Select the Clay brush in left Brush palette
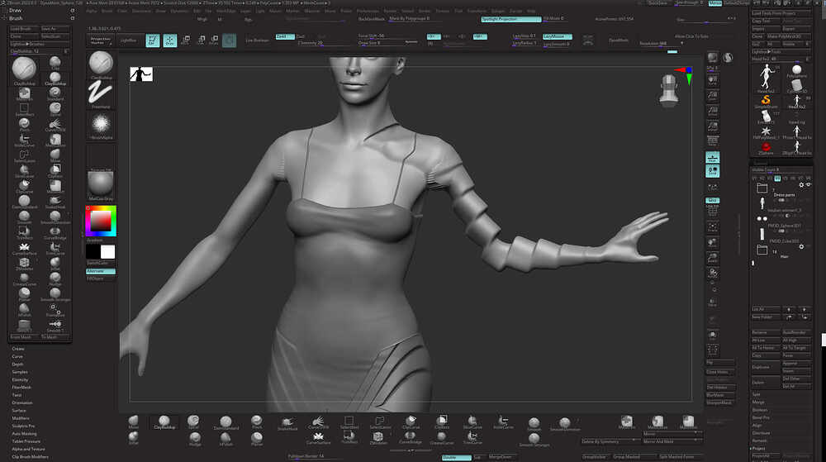 [55, 64]
